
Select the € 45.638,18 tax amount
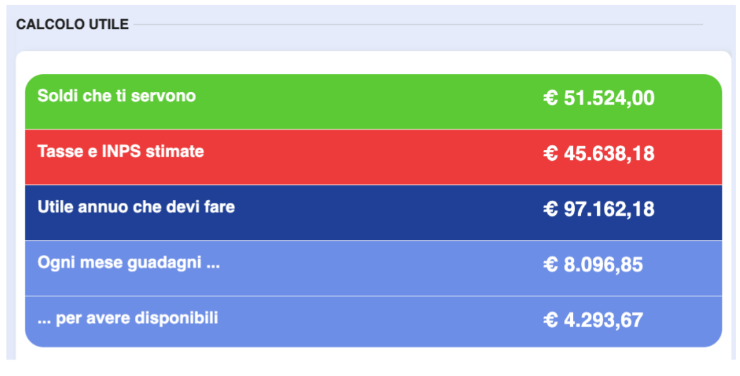coord(599,154)
